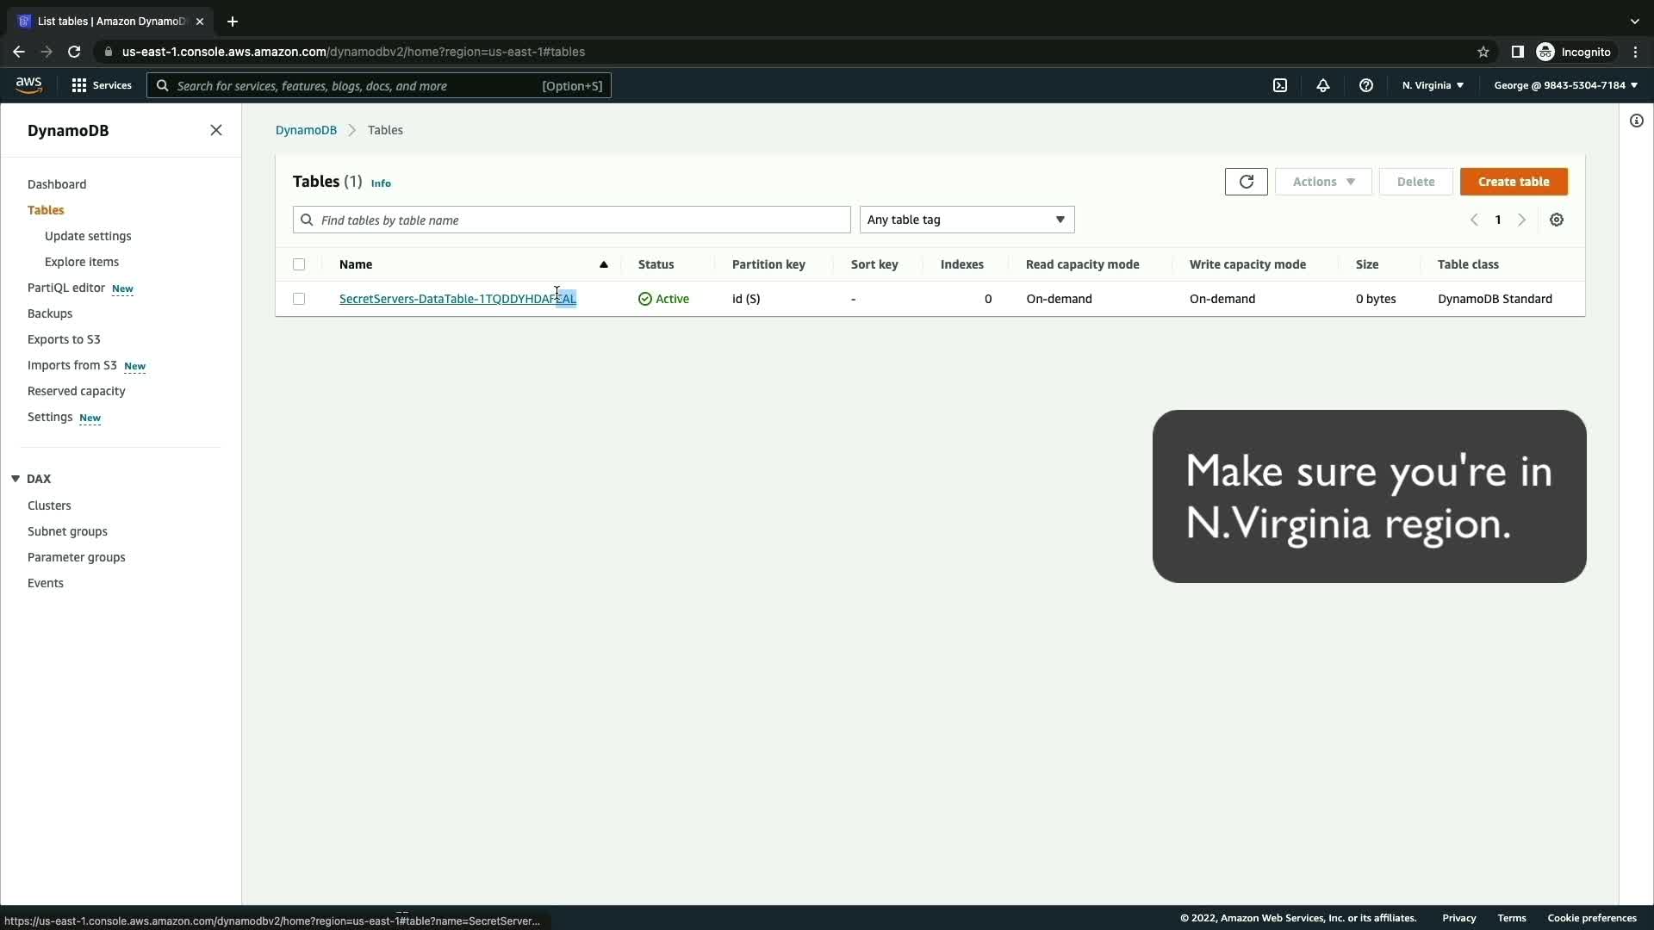Open table preferences gear icon
This screenshot has width=1654, height=930.
coord(1557,220)
